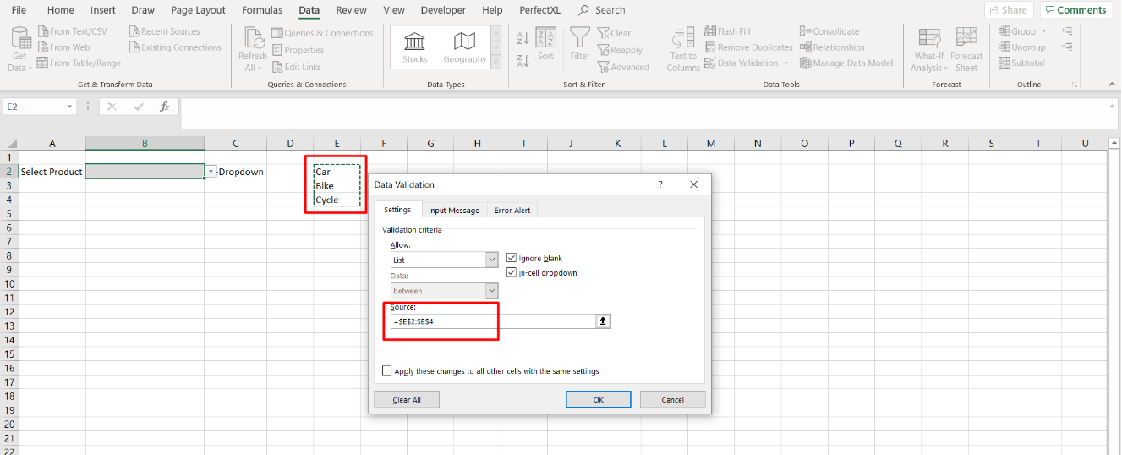Sort Z to A descending

pos(523,60)
